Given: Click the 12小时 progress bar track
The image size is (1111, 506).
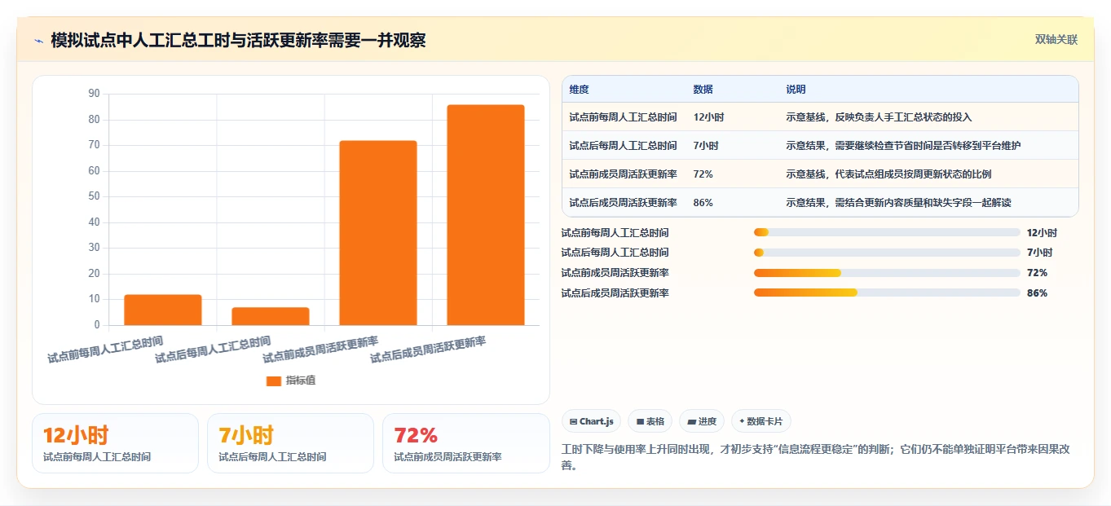Looking at the screenshot, I should pos(887,232).
